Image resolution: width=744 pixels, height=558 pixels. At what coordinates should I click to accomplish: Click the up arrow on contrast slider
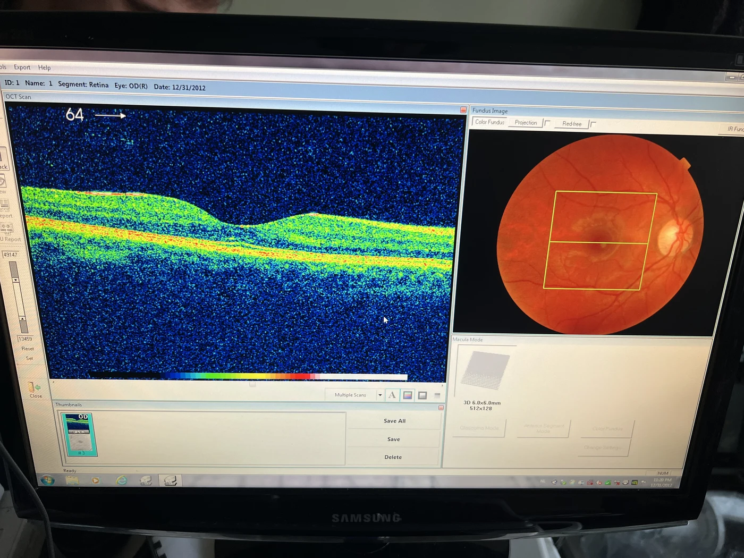pos(22,318)
